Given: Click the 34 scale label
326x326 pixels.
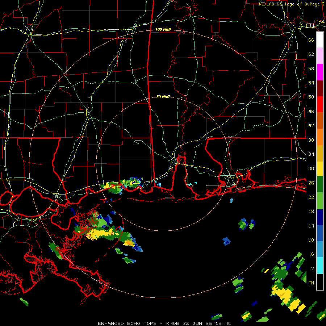Looking at the screenshot, I should click(311, 154).
